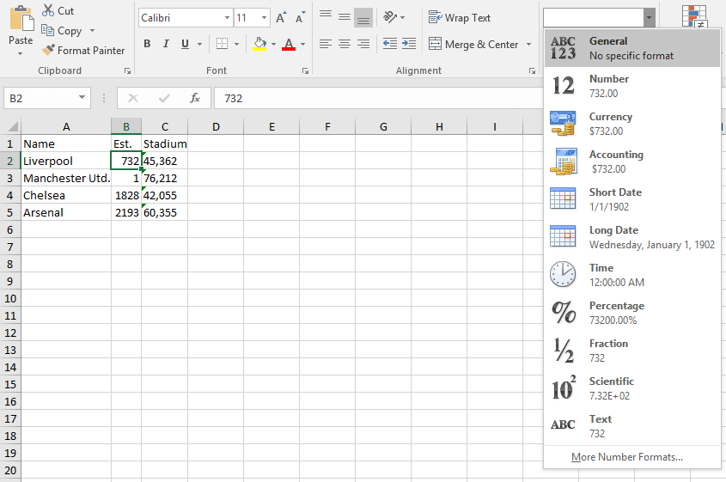Choose Accounting format option
Screen dimensions: 726x482
(x=632, y=162)
